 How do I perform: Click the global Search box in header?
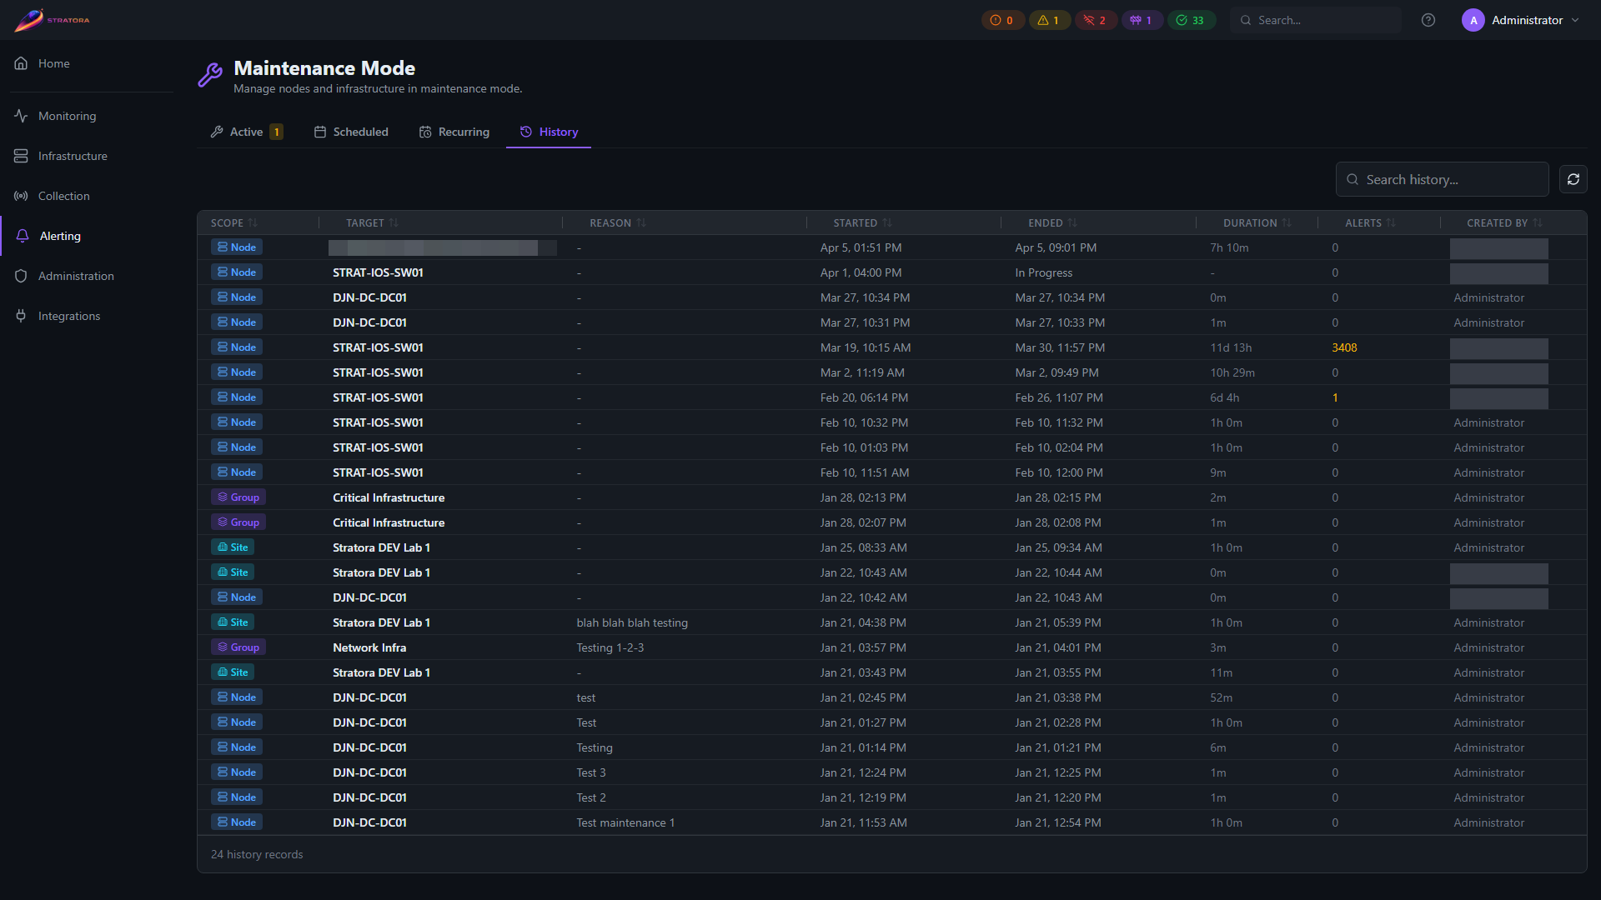pyautogui.click(x=1316, y=20)
